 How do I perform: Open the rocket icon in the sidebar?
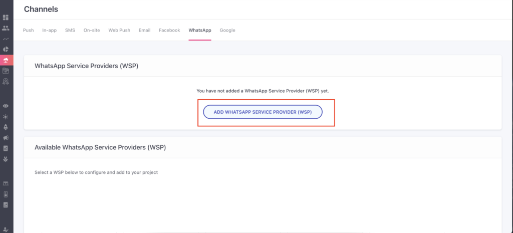point(6,127)
